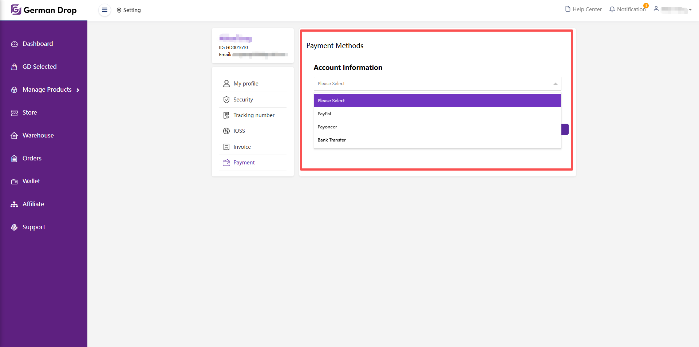This screenshot has width=699, height=347.
Task: Click the Support headset icon
Action: coord(14,227)
